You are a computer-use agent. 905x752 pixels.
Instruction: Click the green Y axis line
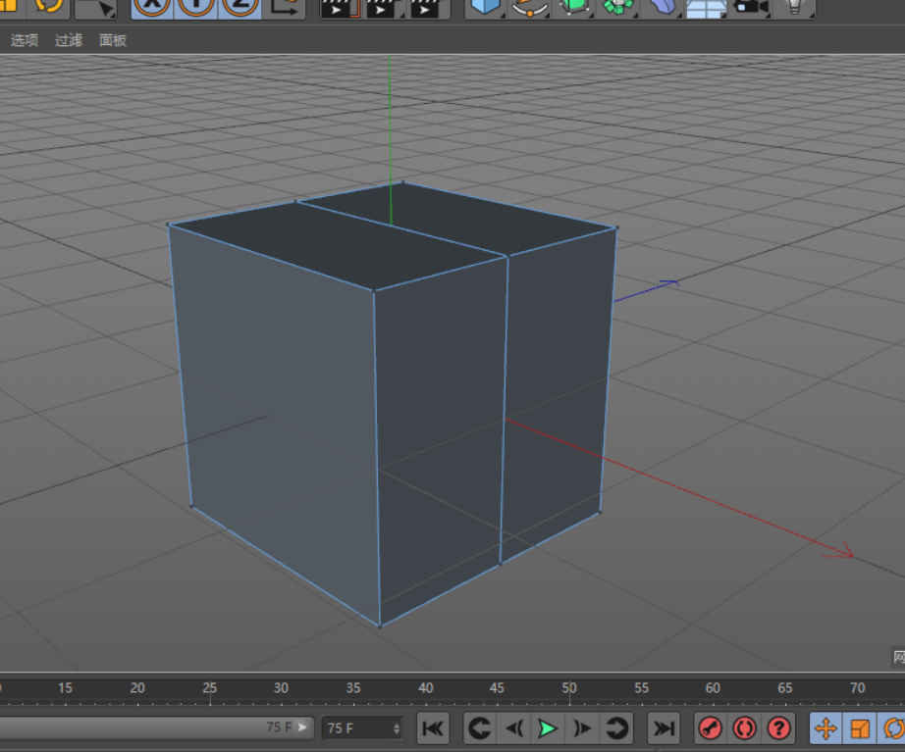390,138
